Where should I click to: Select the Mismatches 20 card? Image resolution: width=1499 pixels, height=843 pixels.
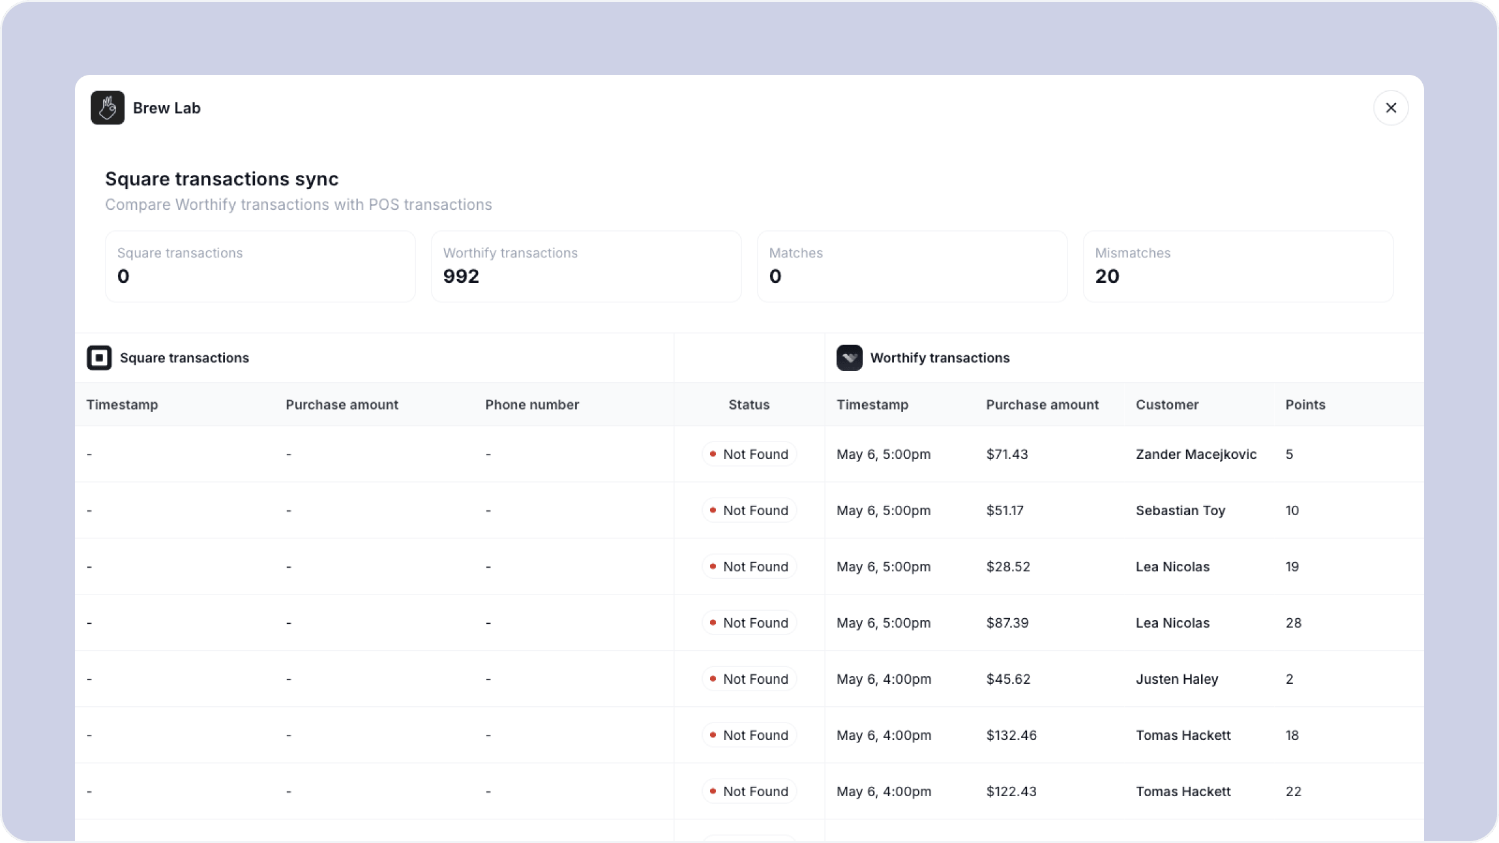pyautogui.click(x=1239, y=267)
